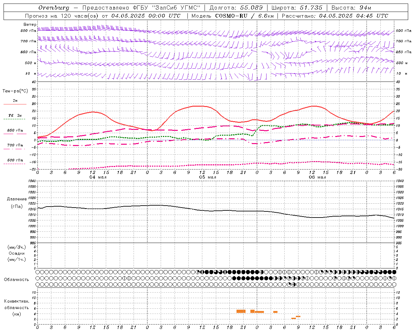Image resolution: width=413 pixels, height=330 pixels.
Task: Select the Модель COSMO-RU / 6.6км label
Action: click(x=232, y=16)
